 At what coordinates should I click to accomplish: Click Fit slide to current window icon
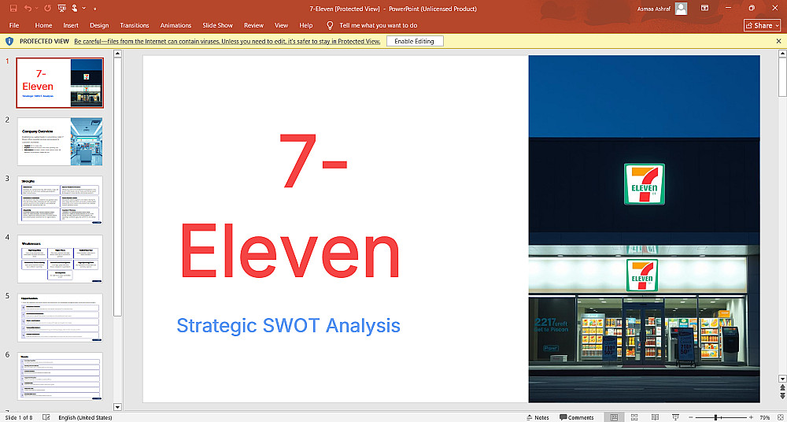pos(779,417)
